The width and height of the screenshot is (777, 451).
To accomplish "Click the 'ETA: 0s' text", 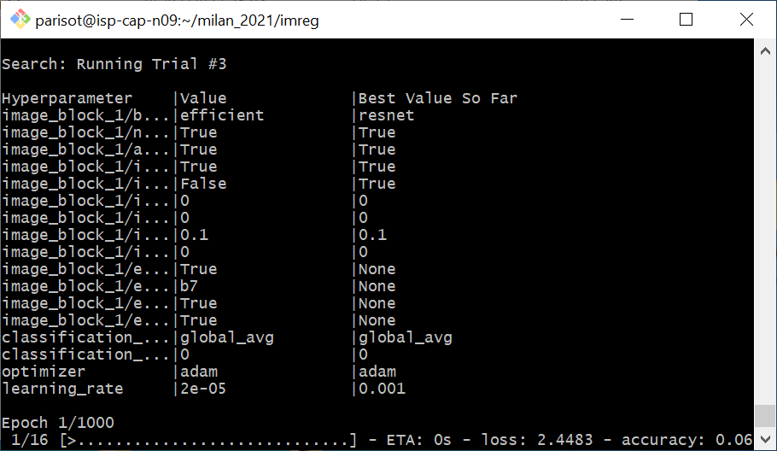I will click(418, 440).
